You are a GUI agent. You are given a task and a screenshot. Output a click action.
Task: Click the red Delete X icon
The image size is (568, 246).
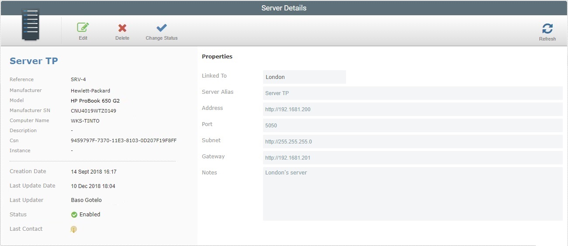tap(122, 28)
